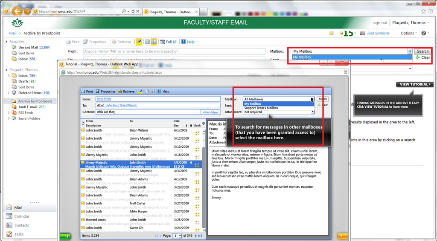Click the sign out link
The height and width of the screenshot is (241, 437).
coord(380,23)
